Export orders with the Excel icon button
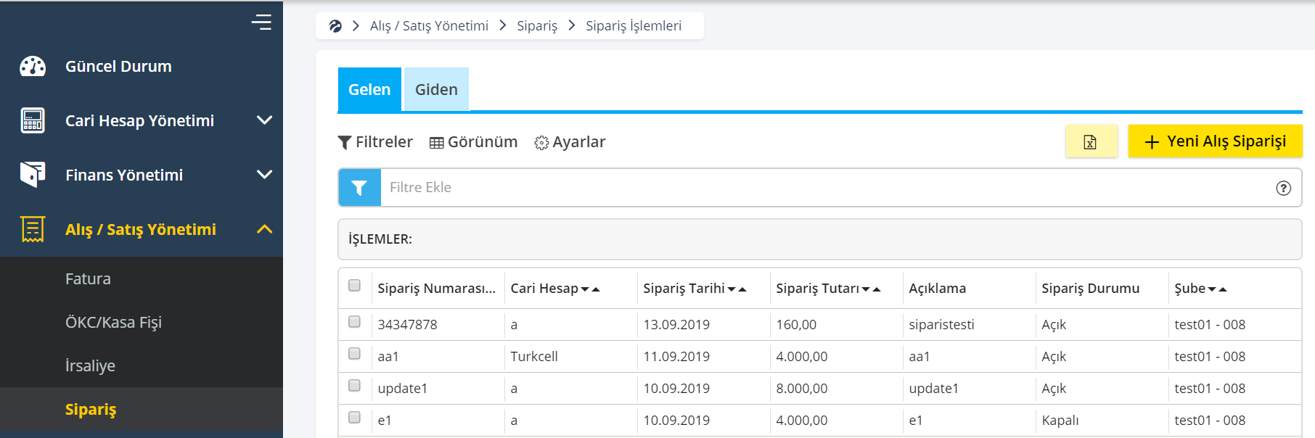Image resolution: width=1315 pixels, height=438 pixels. pos(1091,141)
